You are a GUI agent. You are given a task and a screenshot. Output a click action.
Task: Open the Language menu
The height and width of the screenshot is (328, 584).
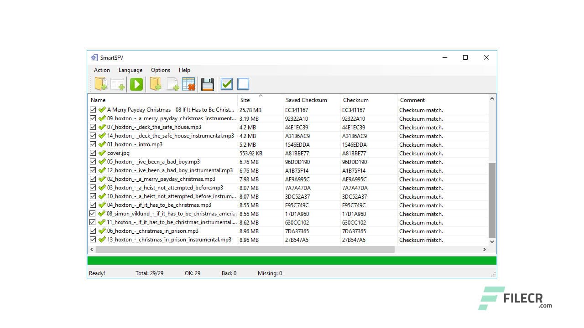click(130, 70)
